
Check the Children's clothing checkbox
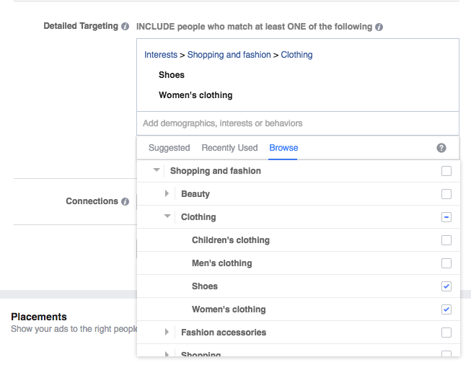[446, 240]
